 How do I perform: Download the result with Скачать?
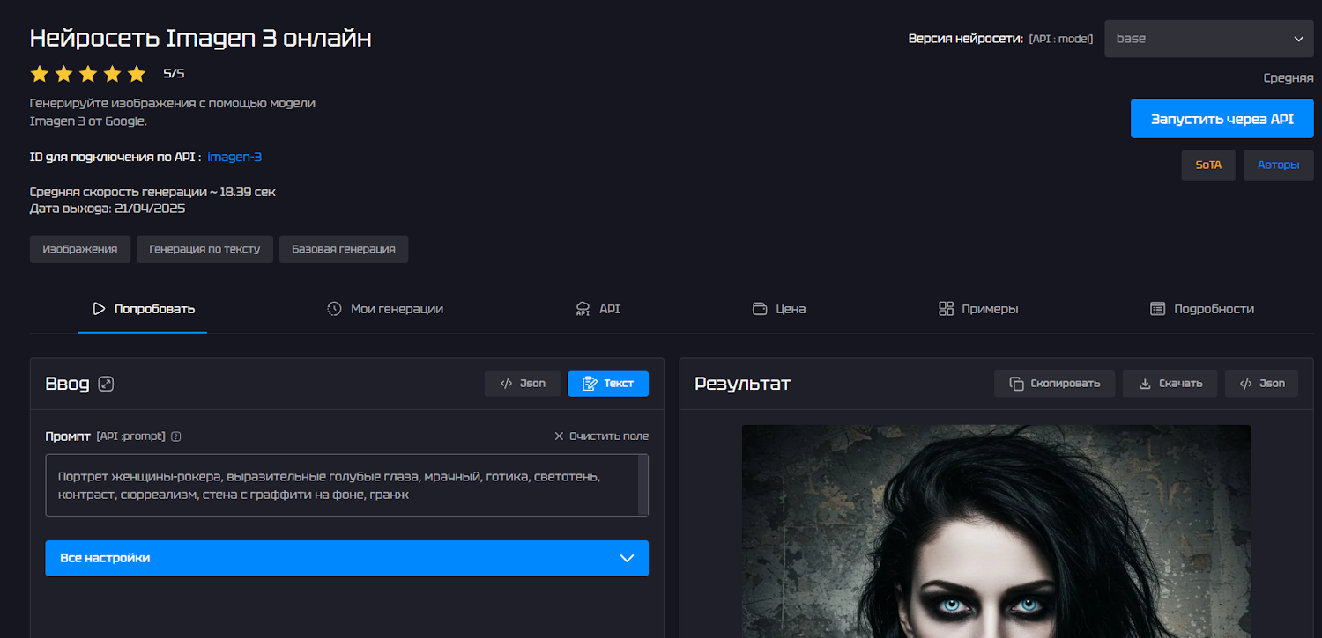(1170, 384)
